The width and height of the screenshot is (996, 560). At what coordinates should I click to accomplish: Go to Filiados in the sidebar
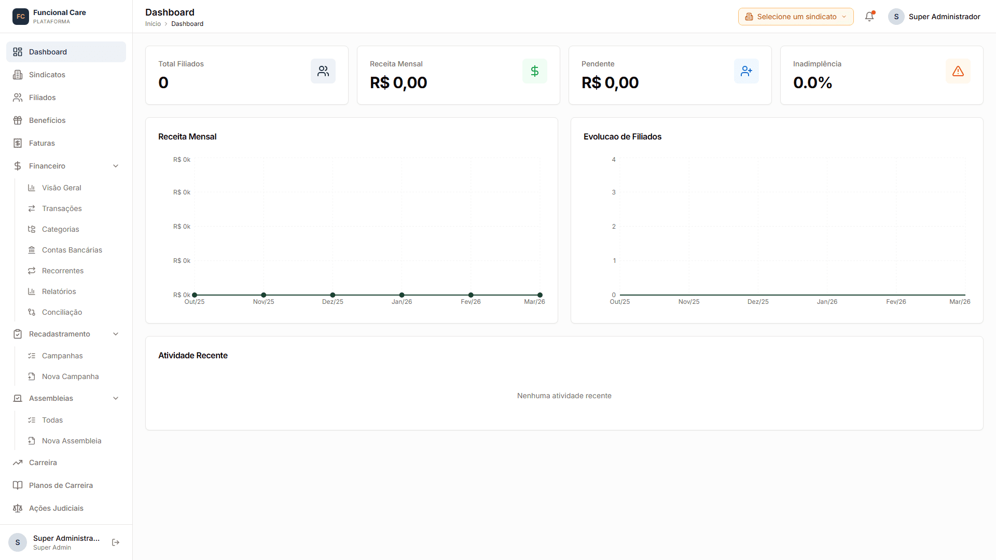(42, 97)
